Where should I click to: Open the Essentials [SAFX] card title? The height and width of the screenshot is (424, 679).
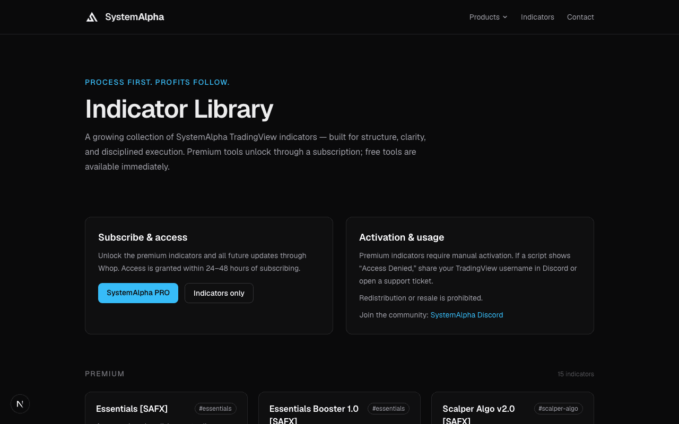coord(132,409)
